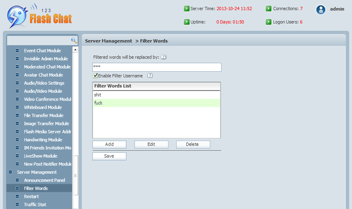Open the Restart item in sidebar
This screenshot has width=352, height=209.
point(31,196)
